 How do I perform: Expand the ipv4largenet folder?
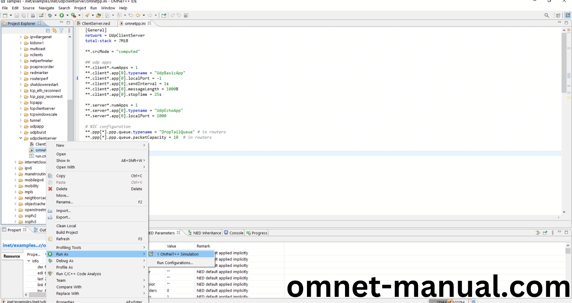21,37
